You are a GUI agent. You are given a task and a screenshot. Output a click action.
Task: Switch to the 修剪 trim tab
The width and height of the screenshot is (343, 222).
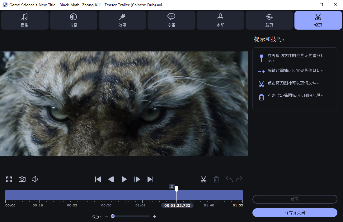318,20
